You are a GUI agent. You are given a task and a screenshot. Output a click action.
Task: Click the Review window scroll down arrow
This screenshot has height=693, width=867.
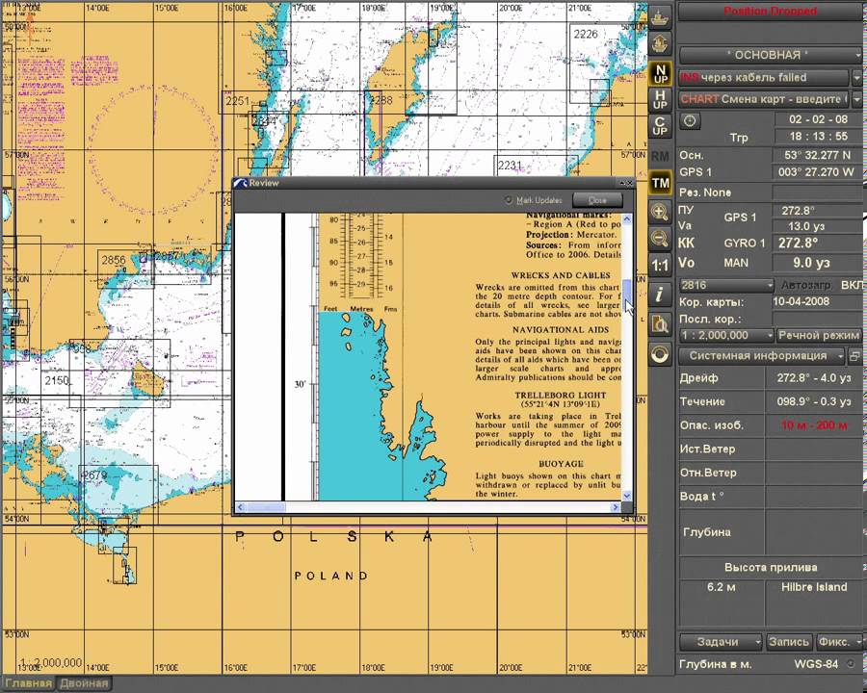click(x=627, y=496)
